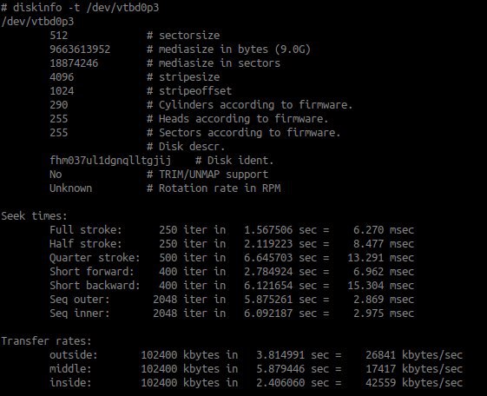Select the 2.119223 sec value

click(286, 244)
